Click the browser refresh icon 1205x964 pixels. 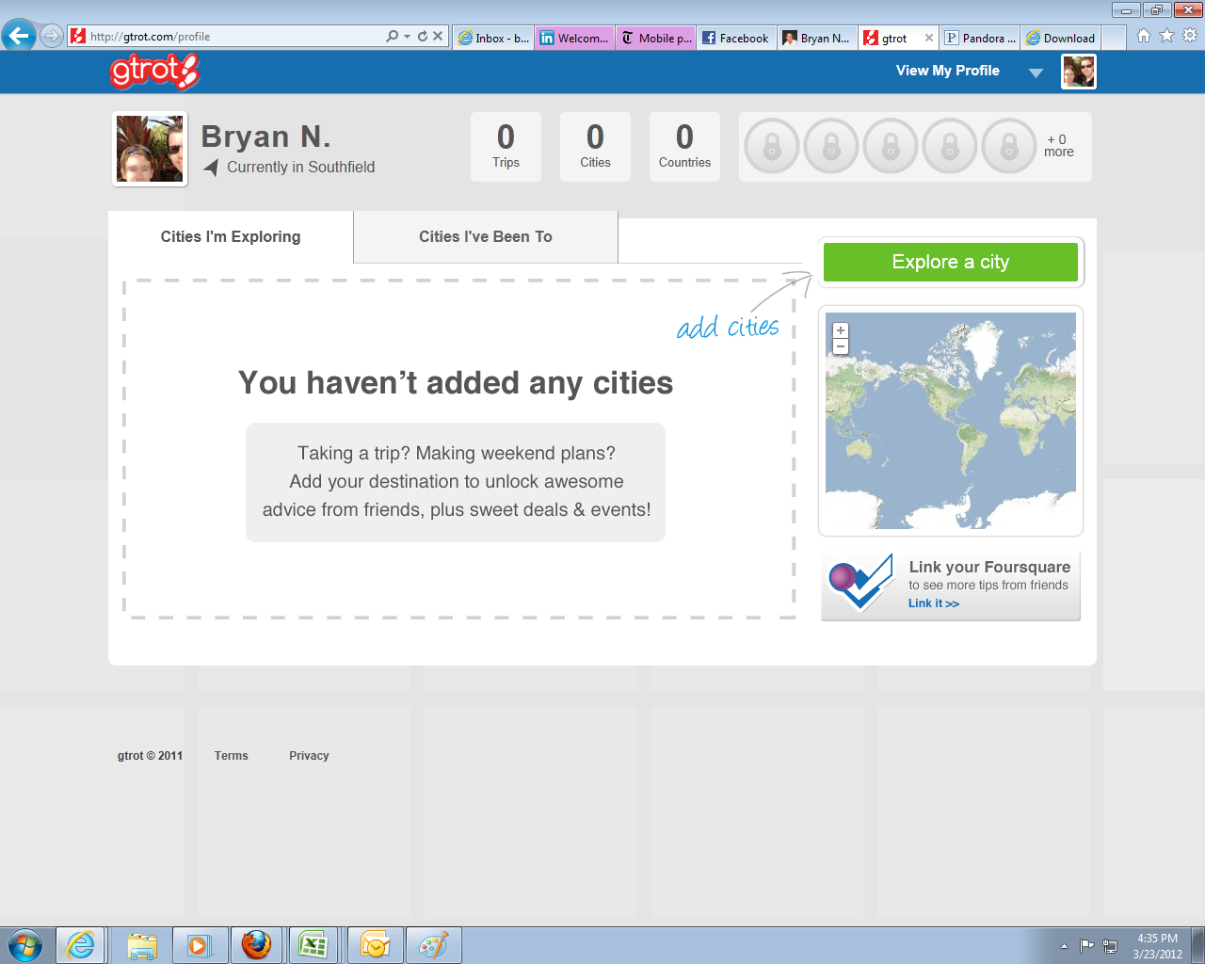tap(423, 37)
